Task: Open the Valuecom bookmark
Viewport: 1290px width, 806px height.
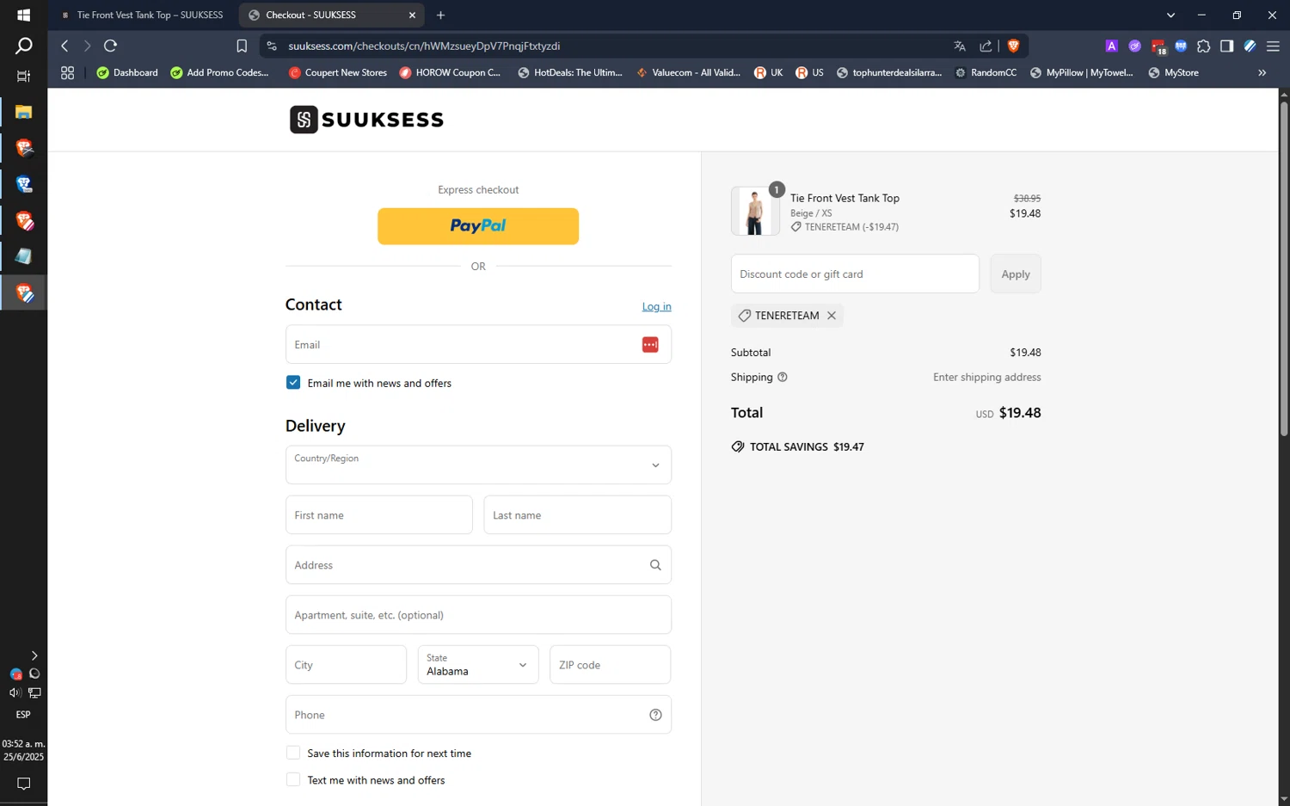Action: [x=688, y=73]
